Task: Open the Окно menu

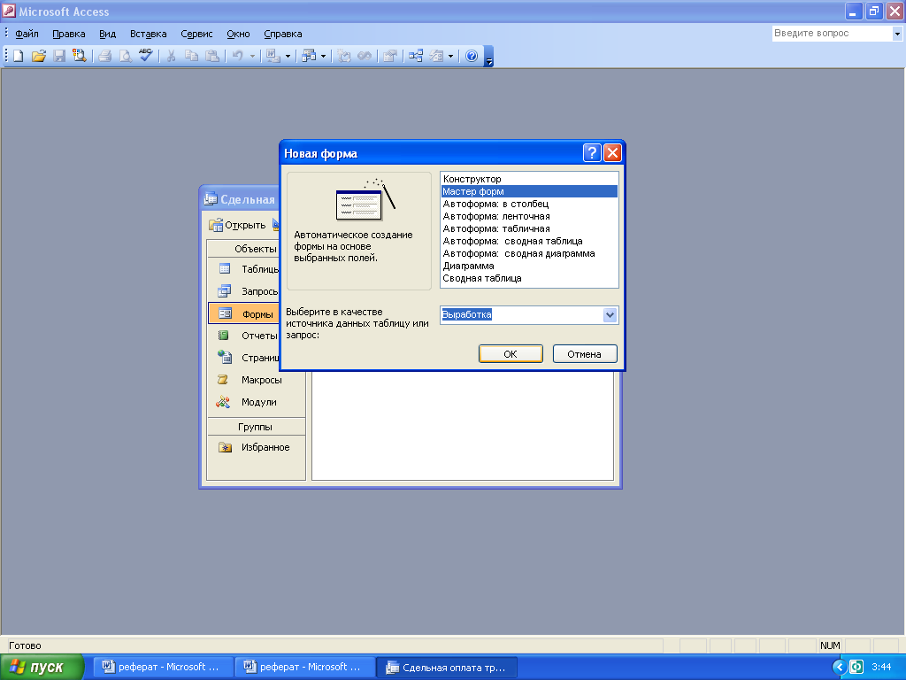Action: click(x=238, y=34)
